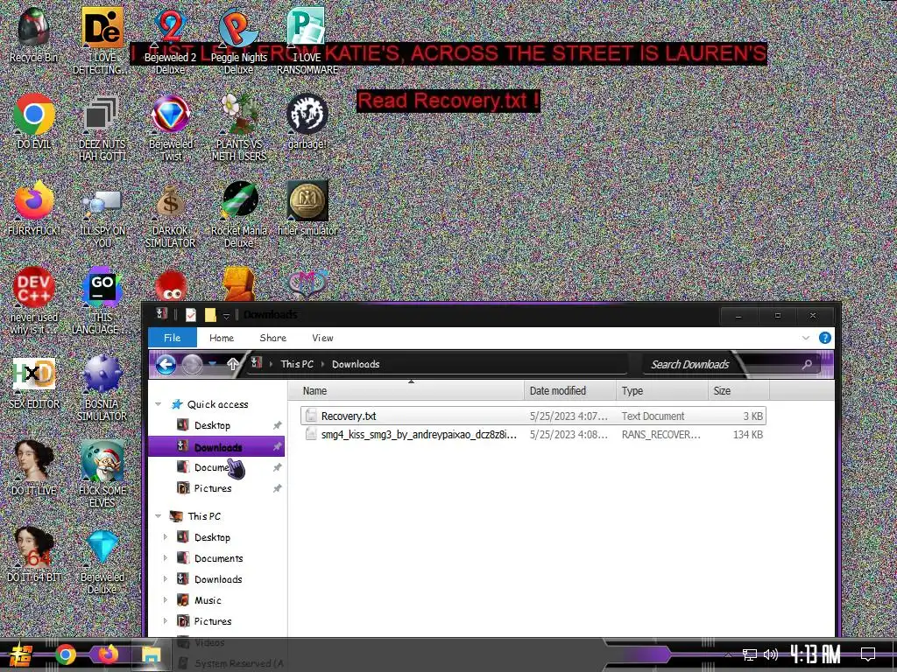The image size is (897, 672).
Task: Expand Pictures under This PC
Action: coord(166,620)
